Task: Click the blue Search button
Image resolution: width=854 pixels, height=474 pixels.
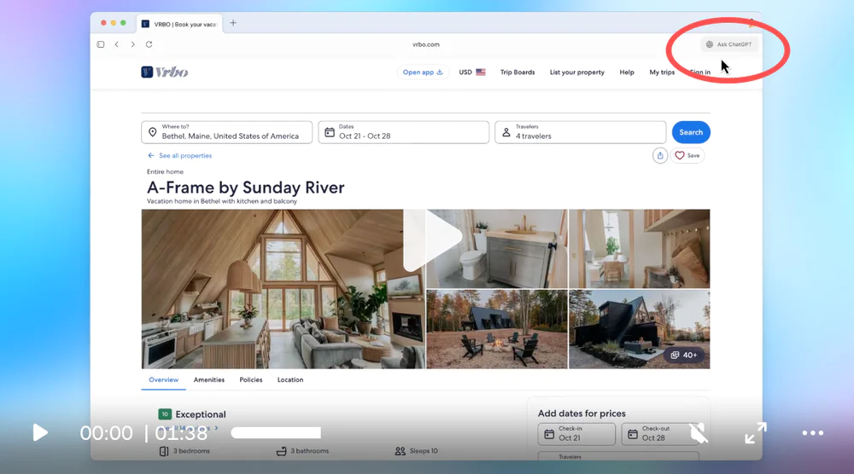Action: pyautogui.click(x=691, y=132)
